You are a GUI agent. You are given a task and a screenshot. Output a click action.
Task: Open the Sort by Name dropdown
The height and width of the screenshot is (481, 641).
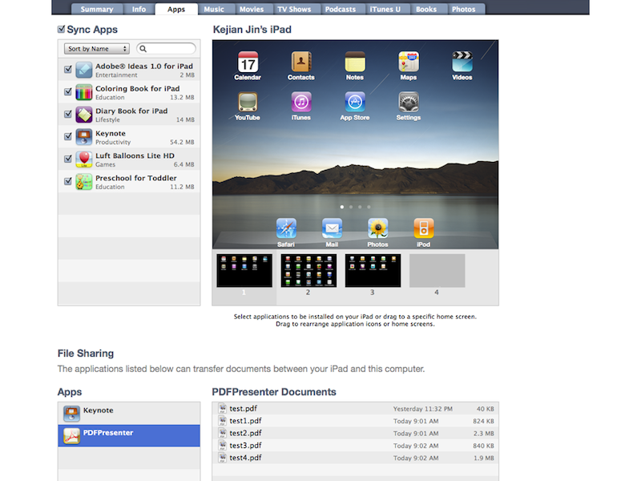(96, 49)
